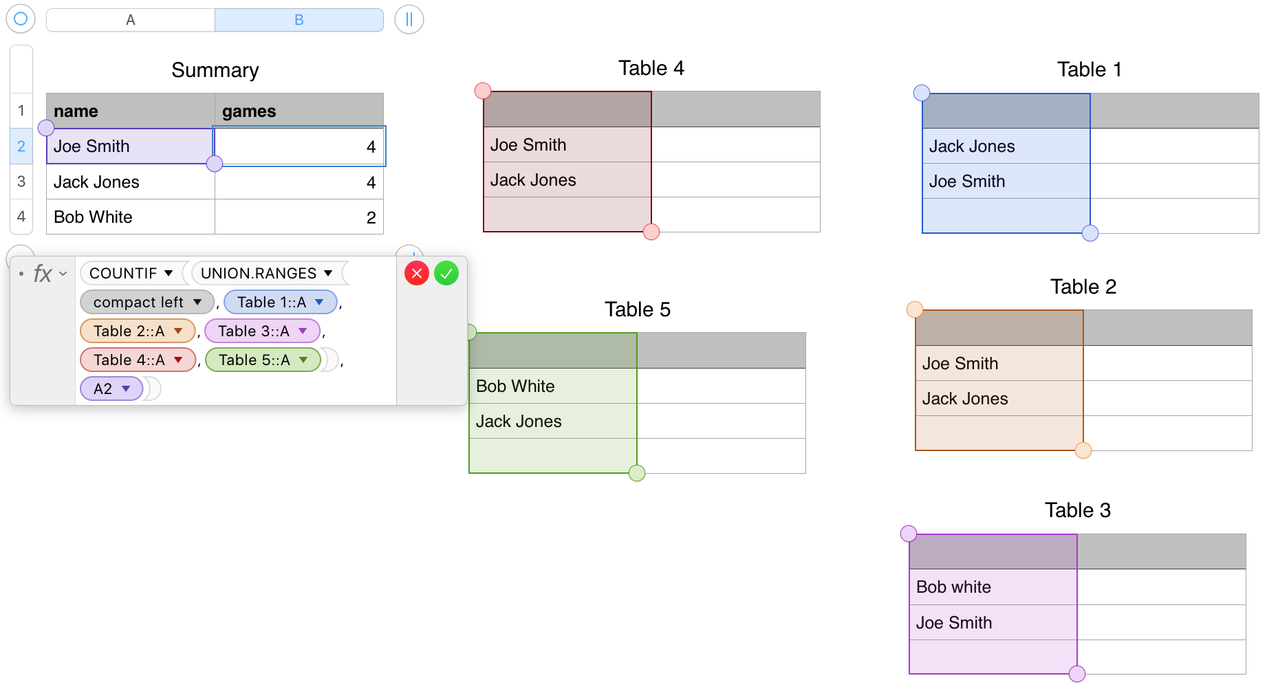Screen dimensions: 1267x700
Task: Click the purple selection handle beside Joe Smith row
Action: click(46, 127)
